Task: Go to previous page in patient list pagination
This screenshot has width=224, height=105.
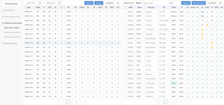Action: pyautogui.click(x=161, y=102)
